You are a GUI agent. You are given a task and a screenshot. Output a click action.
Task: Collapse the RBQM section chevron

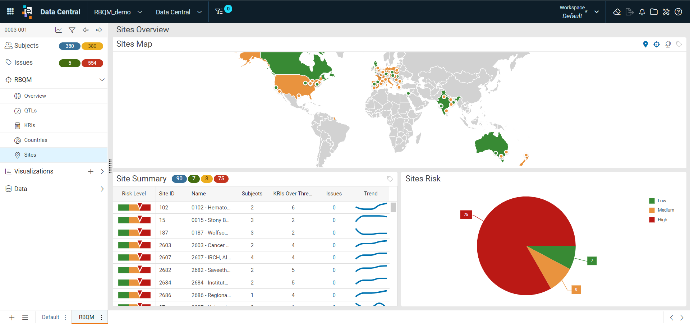point(102,80)
